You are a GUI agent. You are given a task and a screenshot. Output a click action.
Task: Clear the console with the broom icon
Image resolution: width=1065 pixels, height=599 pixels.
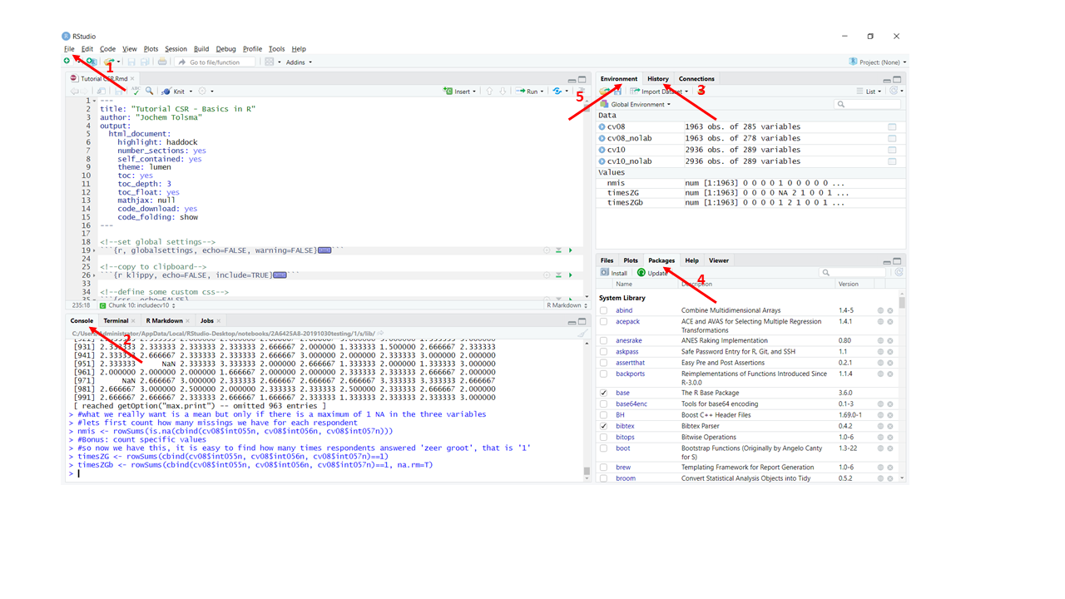582,333
